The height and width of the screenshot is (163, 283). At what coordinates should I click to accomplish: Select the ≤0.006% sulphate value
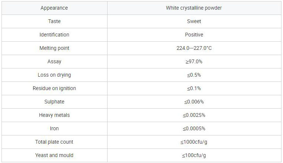[194, 102]
